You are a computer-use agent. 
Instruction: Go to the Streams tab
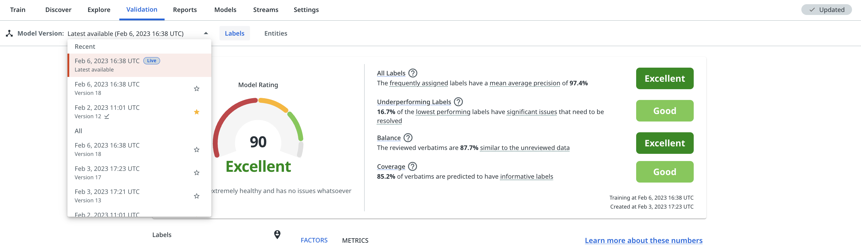tap(265, 10)
